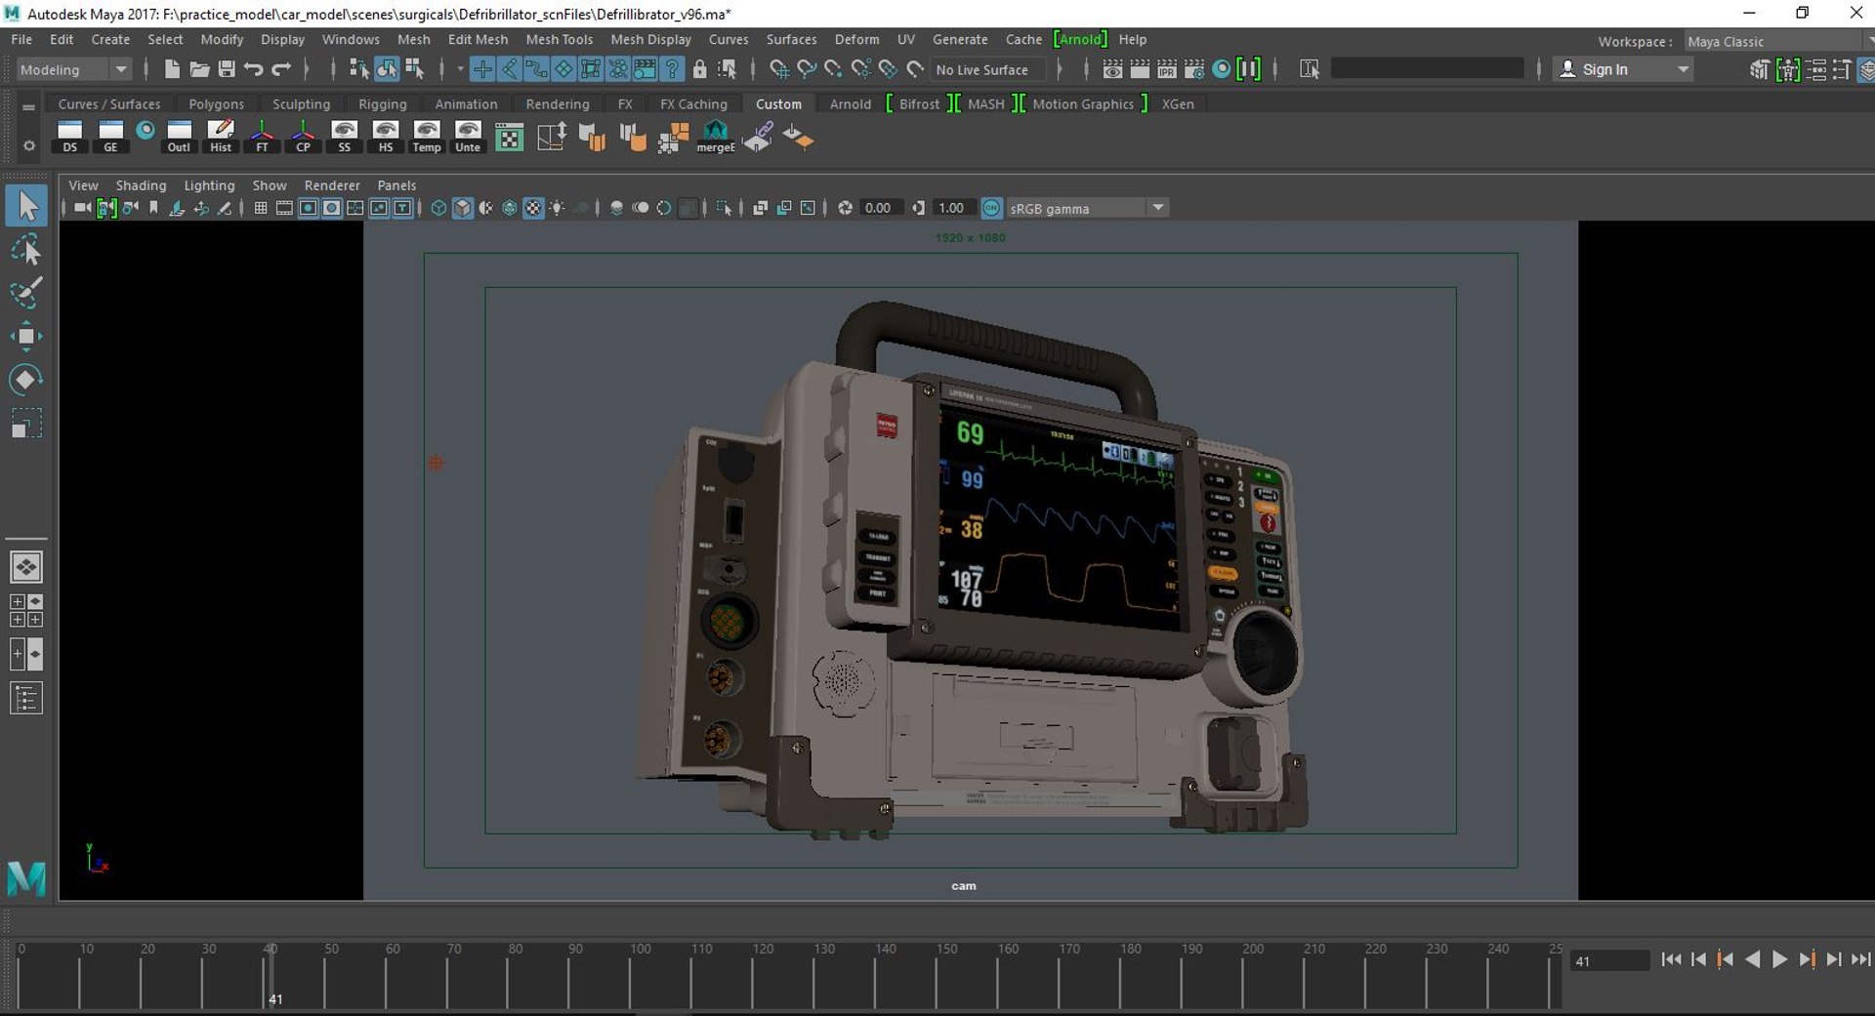Toggle resolution gate in viewport

point(308,208)
